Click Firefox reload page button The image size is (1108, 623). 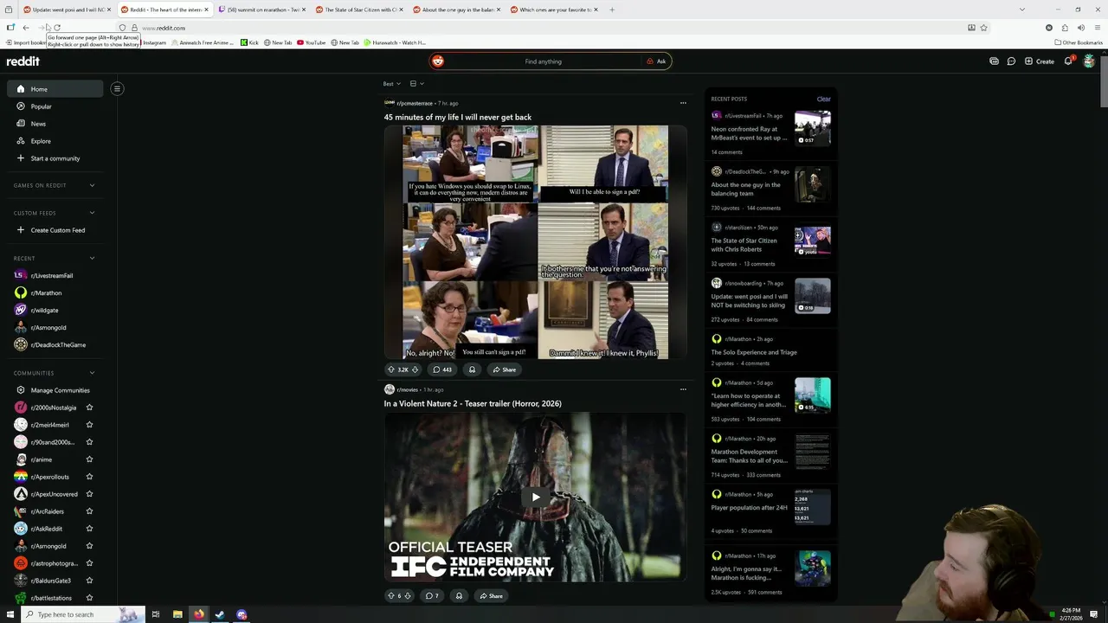57,28
